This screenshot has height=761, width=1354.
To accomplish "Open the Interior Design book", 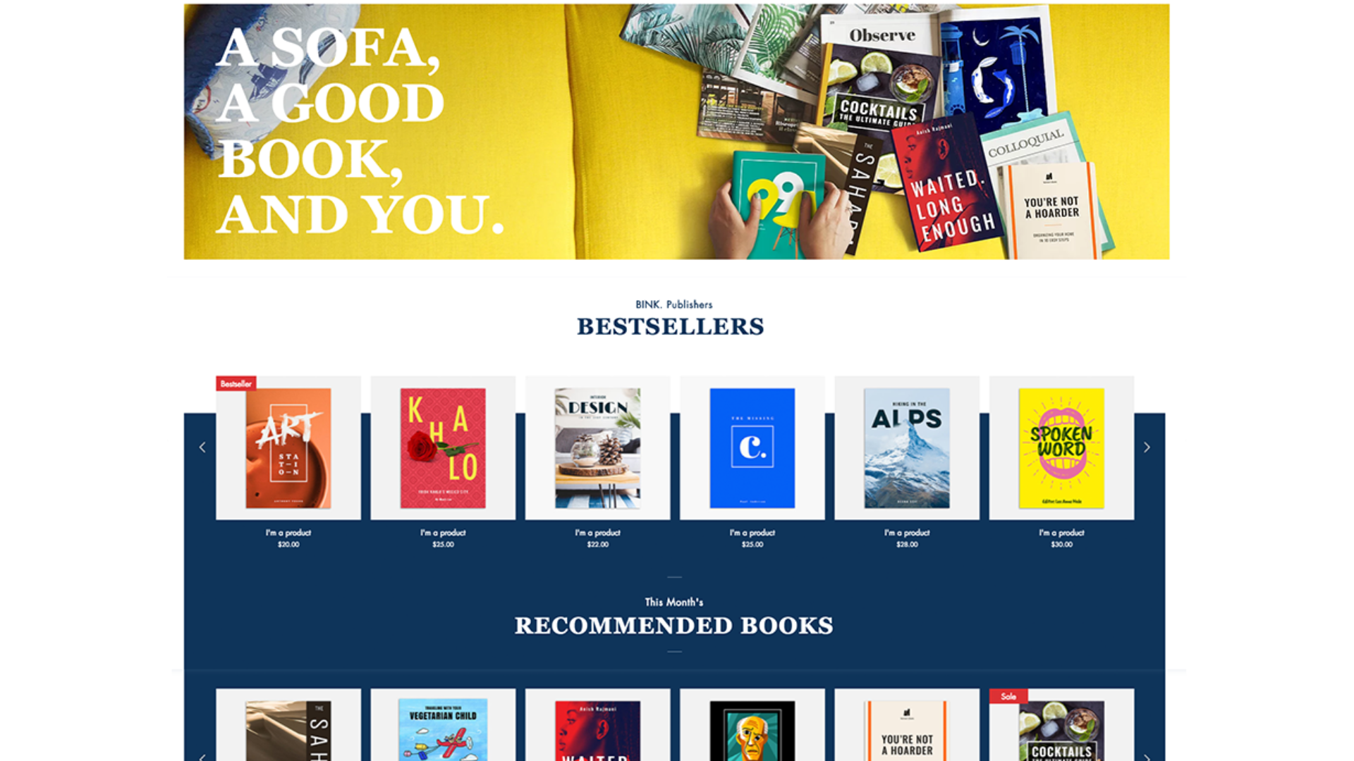I will click(597, 448).
